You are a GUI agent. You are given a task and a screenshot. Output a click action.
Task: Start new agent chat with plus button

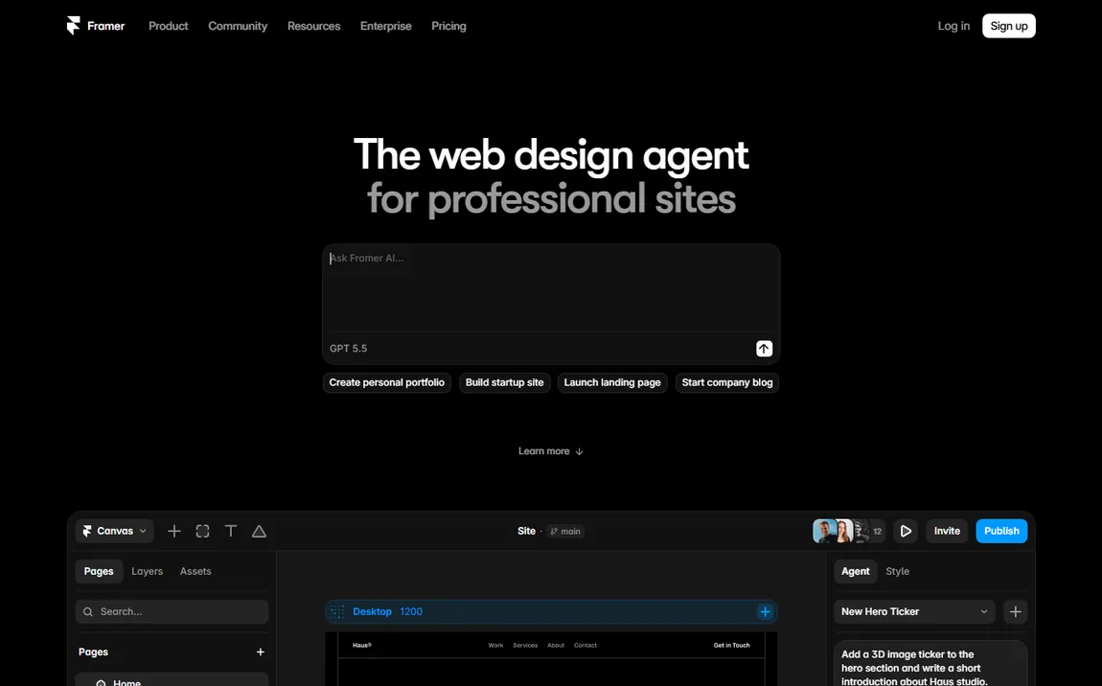tap(1015, 611)
